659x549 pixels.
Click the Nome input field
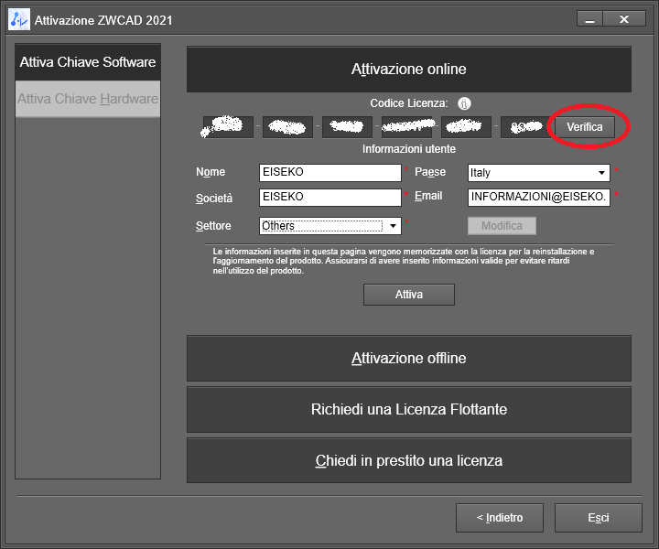pyautogui.click(x=330, y=173)
